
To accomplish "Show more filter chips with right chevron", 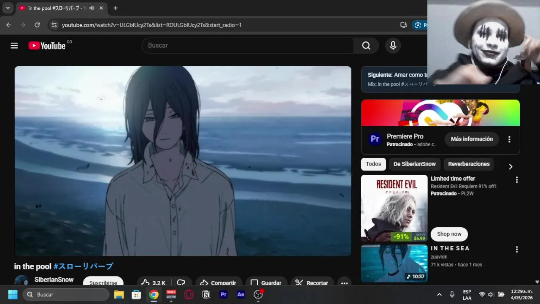I will click(x=510, y=166).
